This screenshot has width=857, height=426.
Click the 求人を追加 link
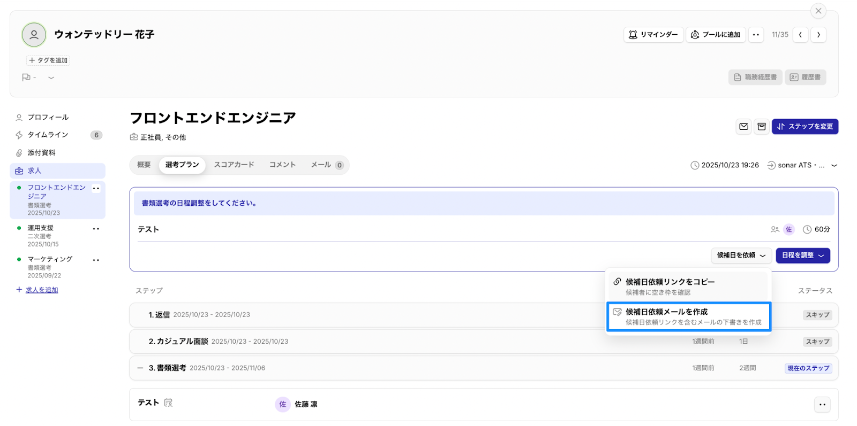[42, 290]
